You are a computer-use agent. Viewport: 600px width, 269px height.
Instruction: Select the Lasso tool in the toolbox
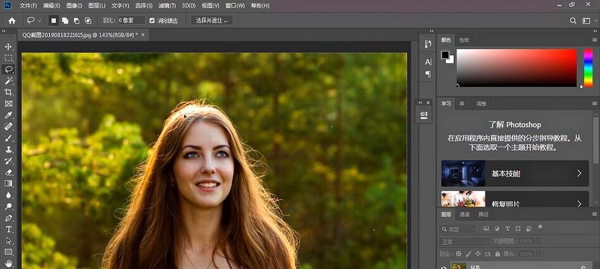coord(9,69)
